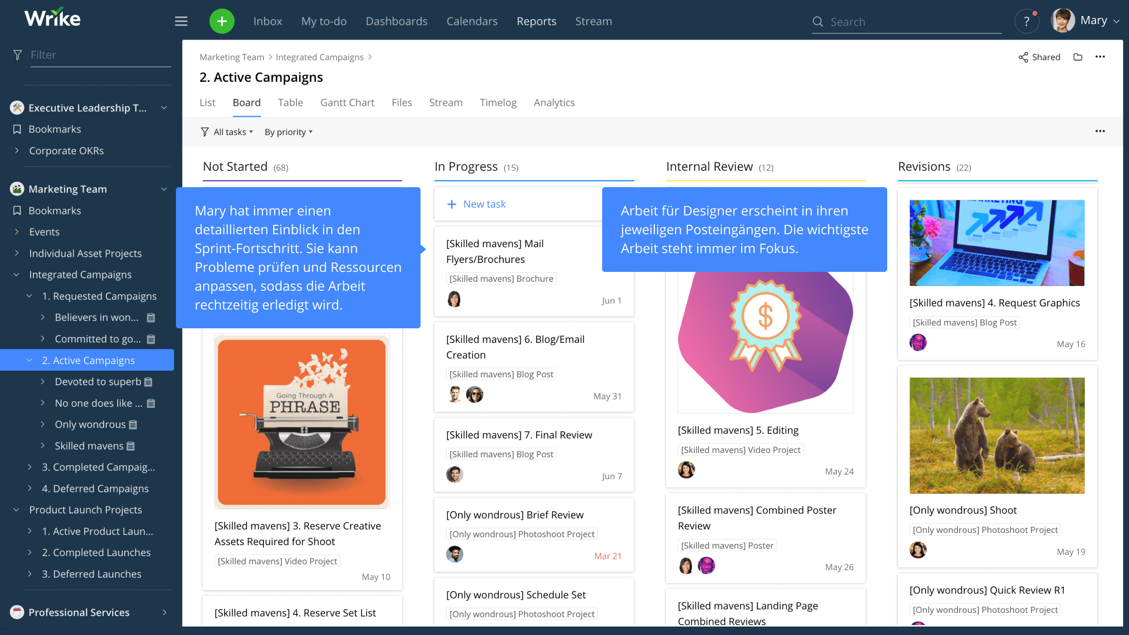Screen dimensions: 1129x635
Task: Click assignee avatar on Mail Flyers/Brochures card
Action: 454,299
